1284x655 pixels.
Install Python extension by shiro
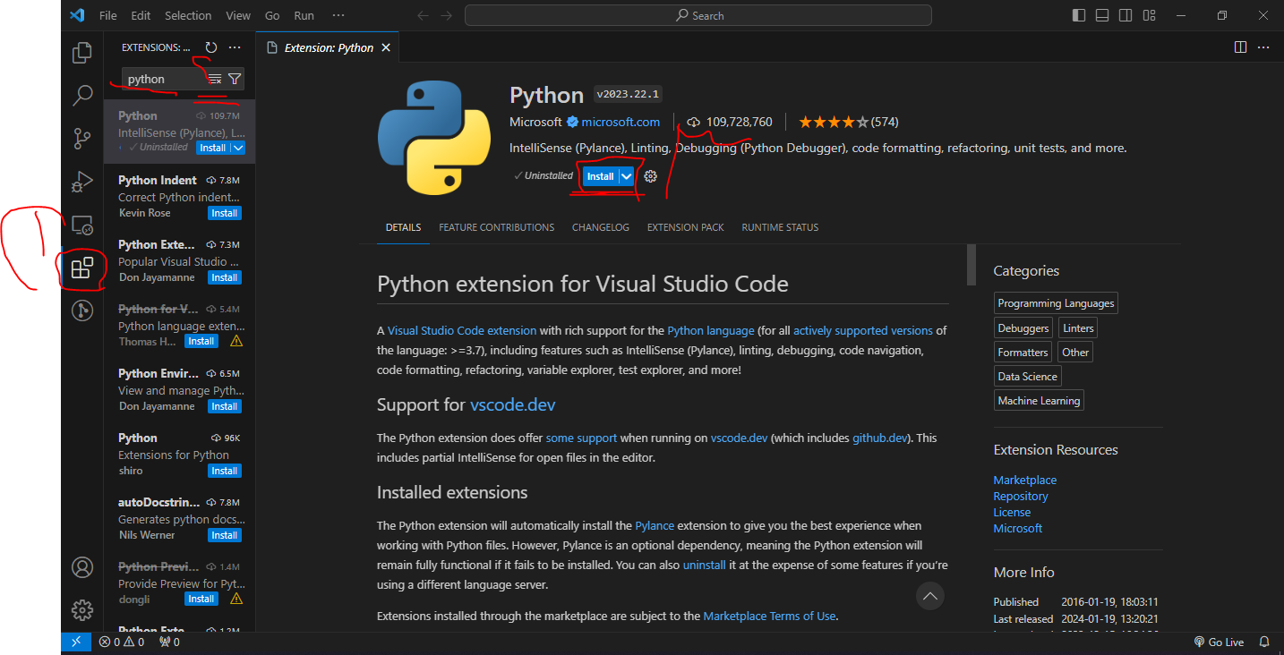click(224, 471)
